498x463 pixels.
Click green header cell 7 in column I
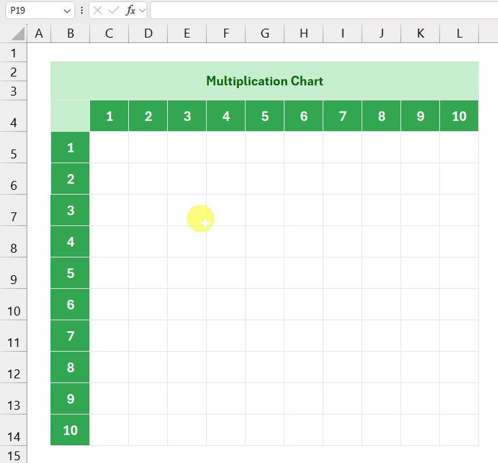(342, 116)
